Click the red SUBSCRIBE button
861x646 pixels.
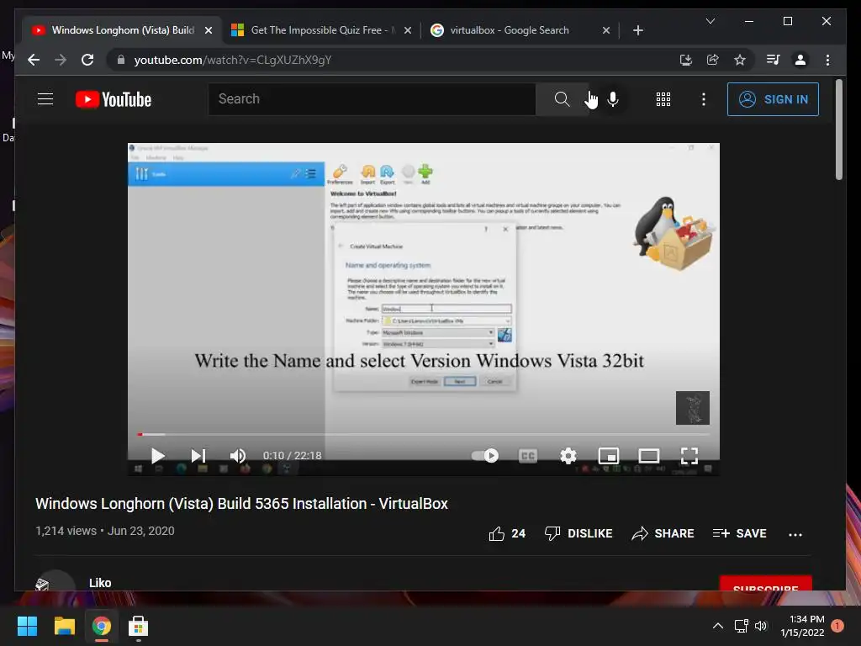[765, 584]
